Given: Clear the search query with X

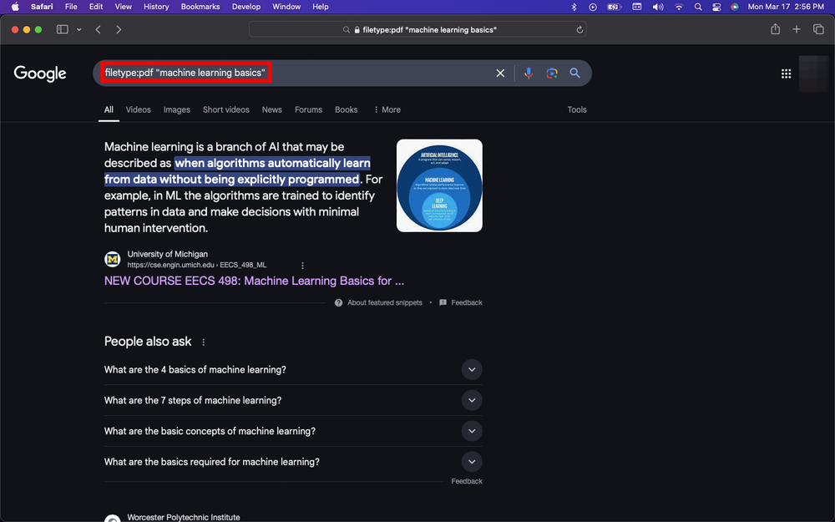Looking at the screenshot, I should point(500,73).
